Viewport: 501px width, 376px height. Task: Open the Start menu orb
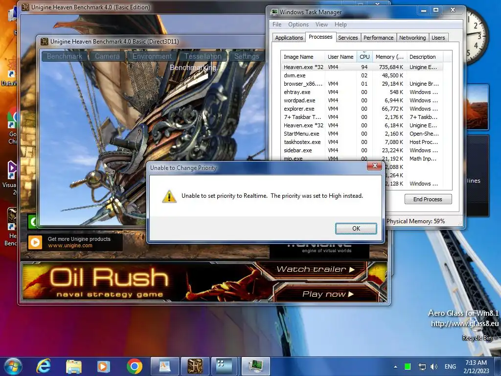tap(13, 366)
